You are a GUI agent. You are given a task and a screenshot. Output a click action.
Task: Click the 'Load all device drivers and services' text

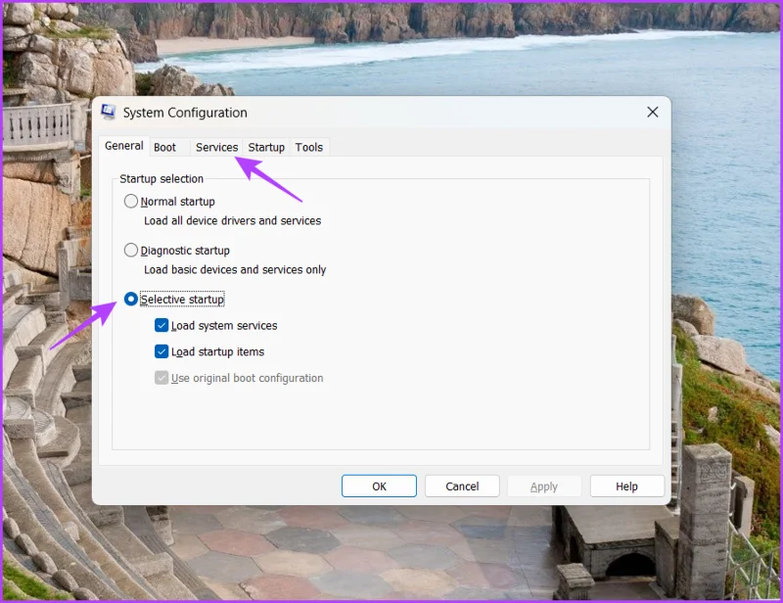pos(233,221)
